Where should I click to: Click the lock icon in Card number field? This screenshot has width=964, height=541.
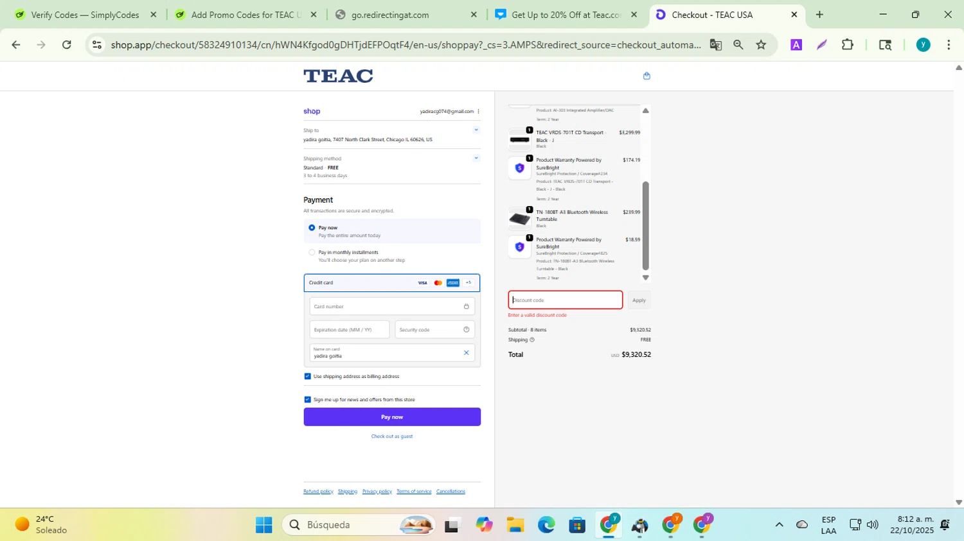tap(467, 306)
